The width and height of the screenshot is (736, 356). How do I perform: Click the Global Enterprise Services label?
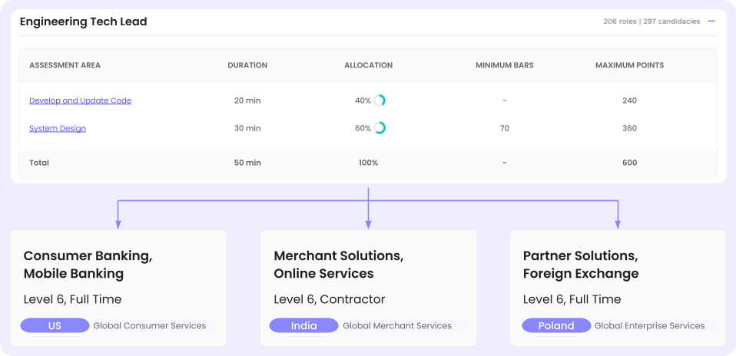coord(649,325)
